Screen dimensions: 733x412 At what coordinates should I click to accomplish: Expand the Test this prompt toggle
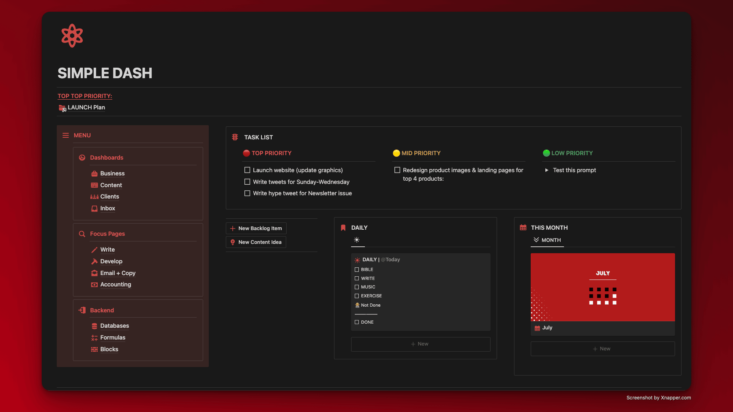coord(547,170)
